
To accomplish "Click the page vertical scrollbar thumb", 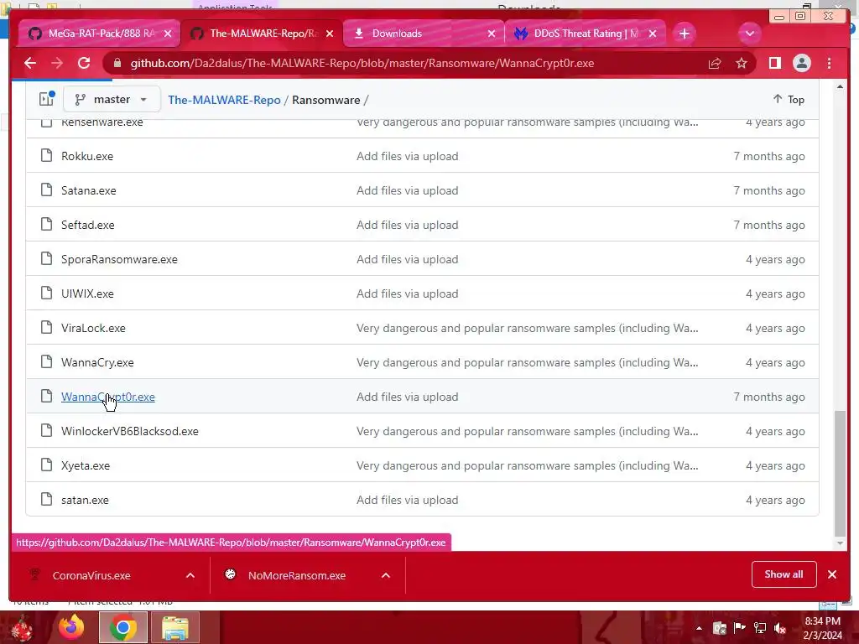I will (x=840, y=473).
